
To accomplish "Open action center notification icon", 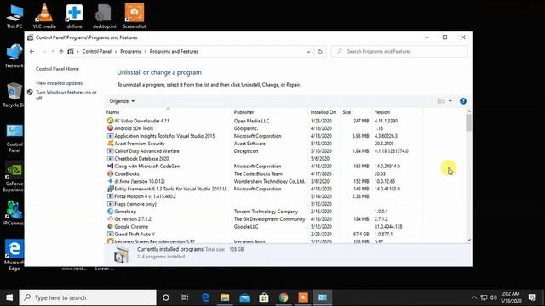I will [x=531, y=297].
